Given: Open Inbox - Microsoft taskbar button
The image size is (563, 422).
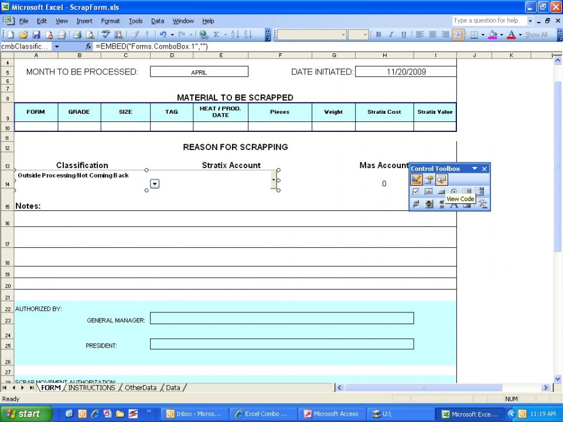Looking at the screenshot, I should [x=195, y=414].
